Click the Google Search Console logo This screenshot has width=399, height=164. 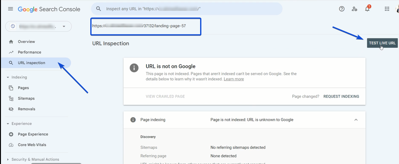pos(49,9)
